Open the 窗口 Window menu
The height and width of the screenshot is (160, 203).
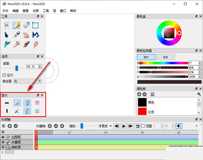click(63, 11)
